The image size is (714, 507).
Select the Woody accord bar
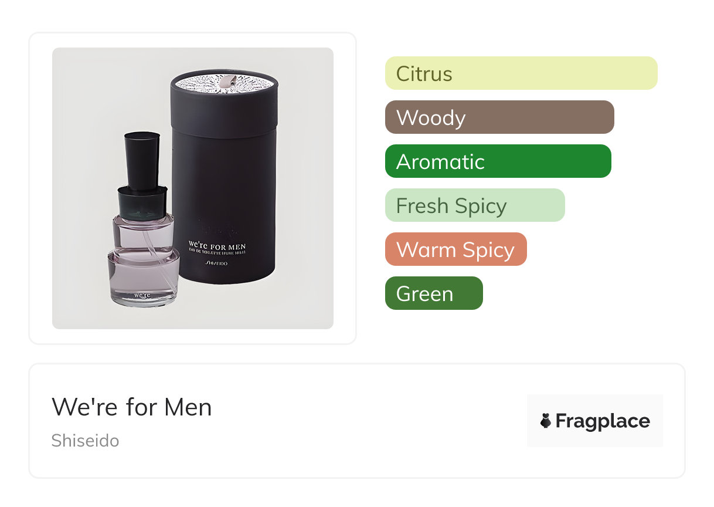(x=499, y=117)
